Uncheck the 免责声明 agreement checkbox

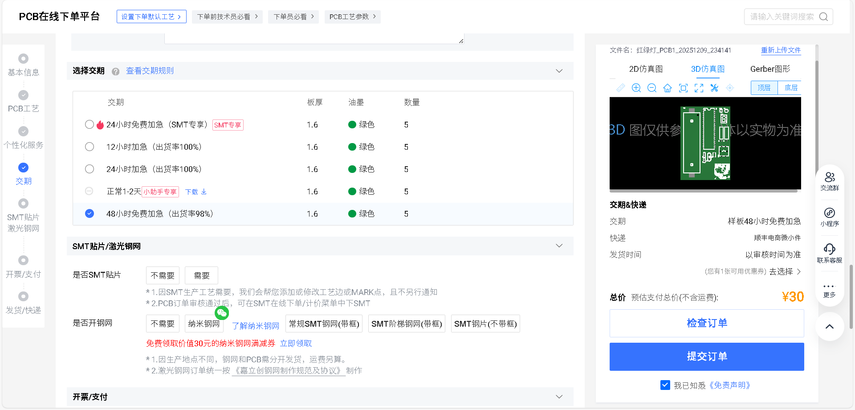(x=665, y=385)
